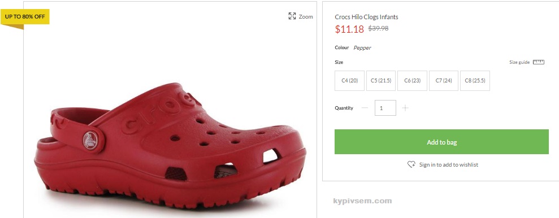Select size C5 (21.5)
This screenshot has height=218, width=559.
coord(381,81)
